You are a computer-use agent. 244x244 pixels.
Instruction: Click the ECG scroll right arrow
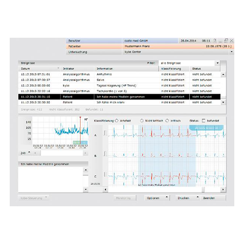click(x=223, y=189)
